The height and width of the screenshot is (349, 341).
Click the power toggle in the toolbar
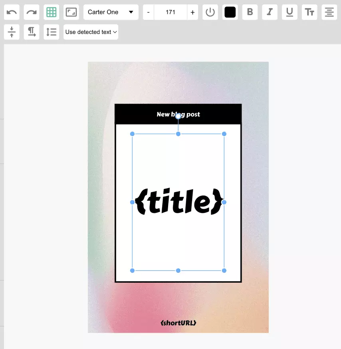click(210, 12)
